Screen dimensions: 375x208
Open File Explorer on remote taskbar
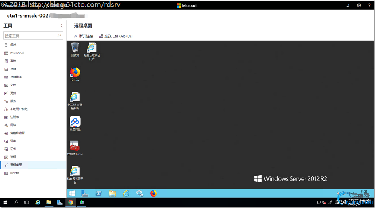tap(112, 193)
